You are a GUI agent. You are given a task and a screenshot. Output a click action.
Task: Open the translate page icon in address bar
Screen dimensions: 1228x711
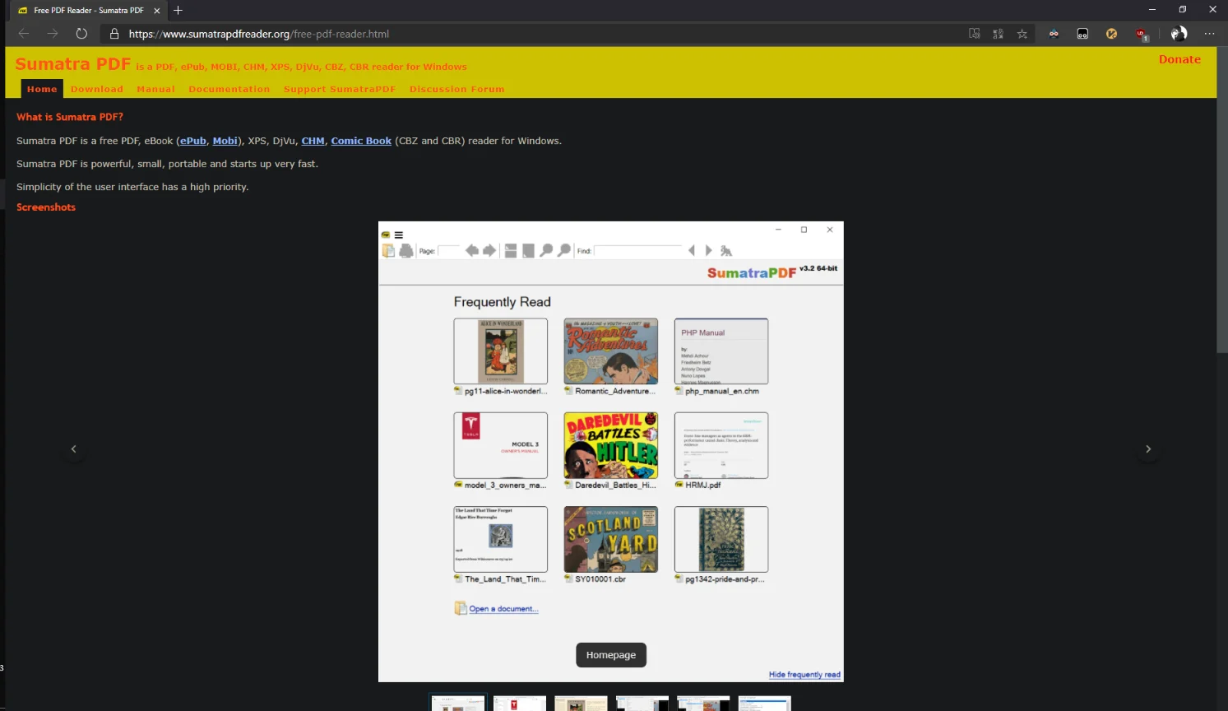click(x=998, y=34)
